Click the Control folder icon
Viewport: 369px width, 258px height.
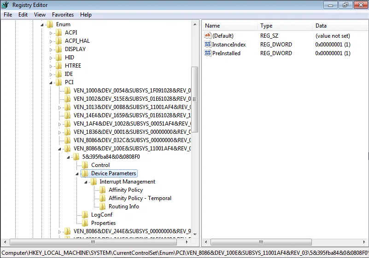85,165
